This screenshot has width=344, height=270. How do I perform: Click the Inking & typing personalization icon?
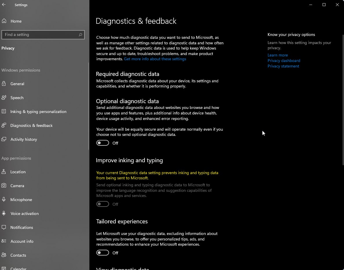click(x=4, y=111)
